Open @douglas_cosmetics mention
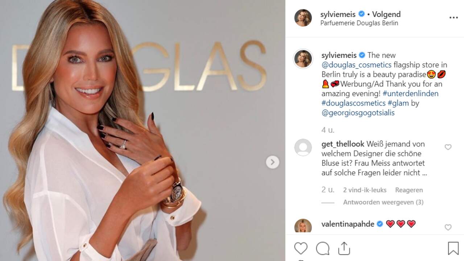The image size is (464, 261). [x=356, y=65]
